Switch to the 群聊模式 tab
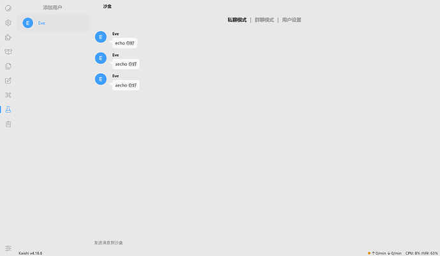 [x=265, y=20]
